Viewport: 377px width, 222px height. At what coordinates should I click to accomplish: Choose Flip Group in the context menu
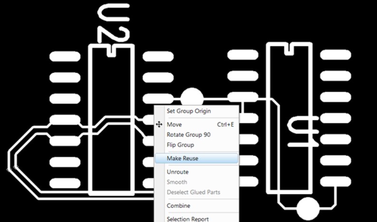pos(180,145)
